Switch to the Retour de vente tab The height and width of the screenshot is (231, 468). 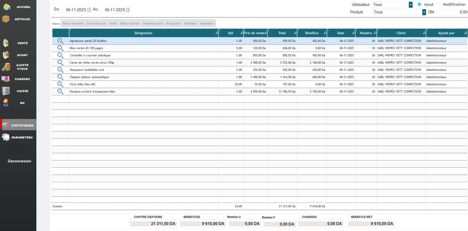(x=73, y=24)
